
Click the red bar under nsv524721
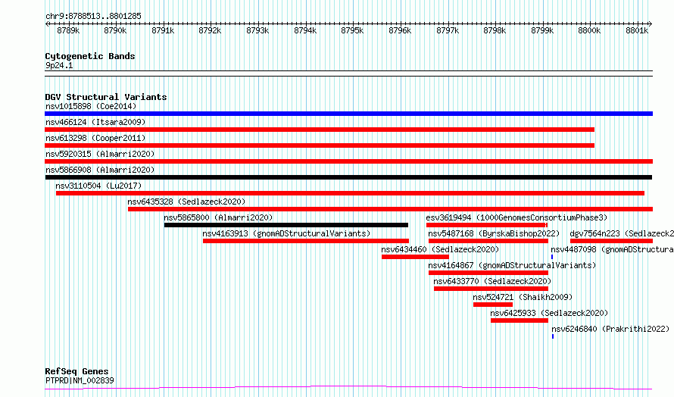pos(492,305)
